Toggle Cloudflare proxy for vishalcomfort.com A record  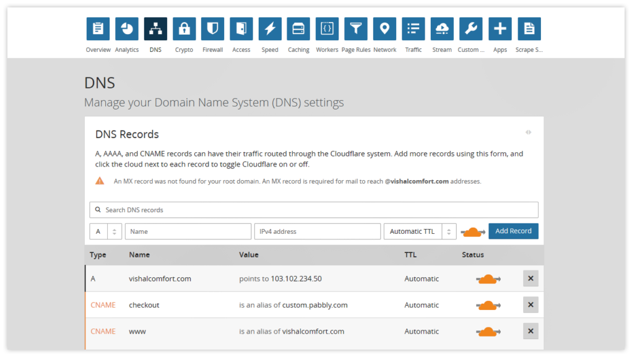point(488,279)
